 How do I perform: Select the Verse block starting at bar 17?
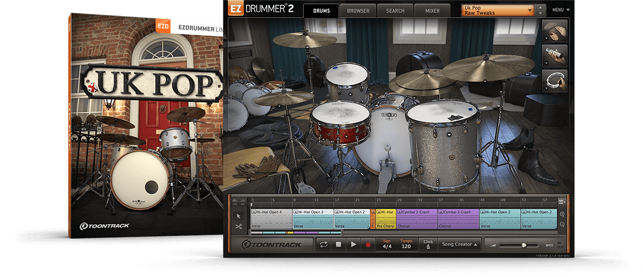pyautogui.click(x=352, y=220)
